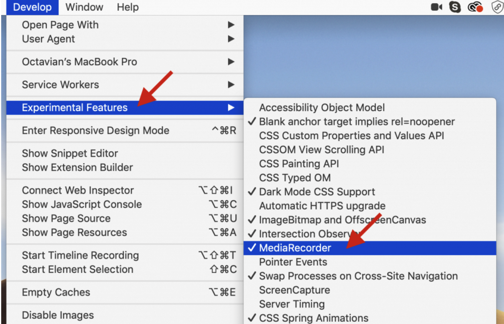The image size is (504, 324).
Task: Open the Skype menu bar icon
Action: tap(455, 7)
